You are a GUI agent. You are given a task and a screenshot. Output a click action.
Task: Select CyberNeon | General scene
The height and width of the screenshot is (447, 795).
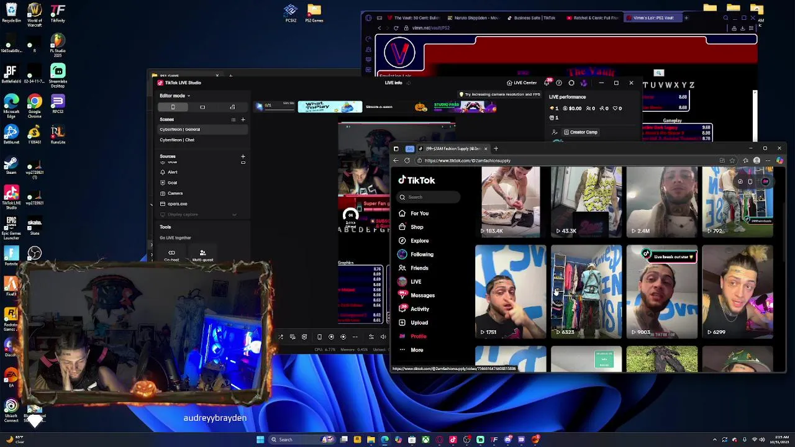[202, 129]
